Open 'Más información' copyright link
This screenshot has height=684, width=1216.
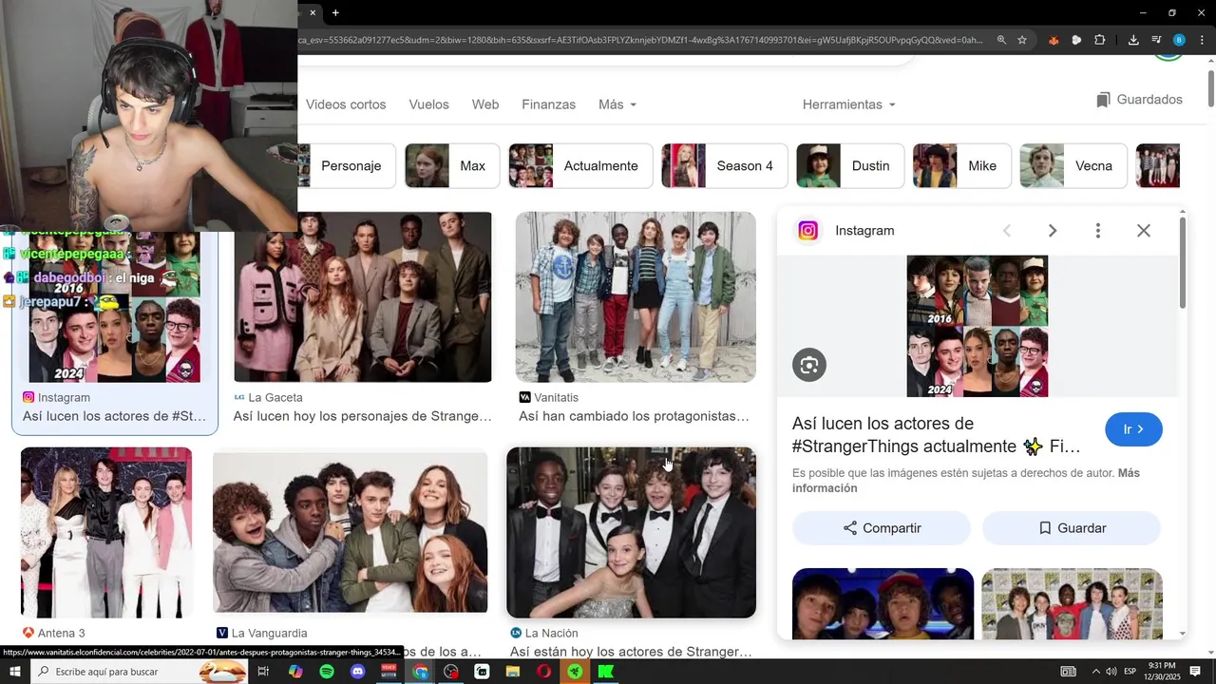(x=966, y=481)
